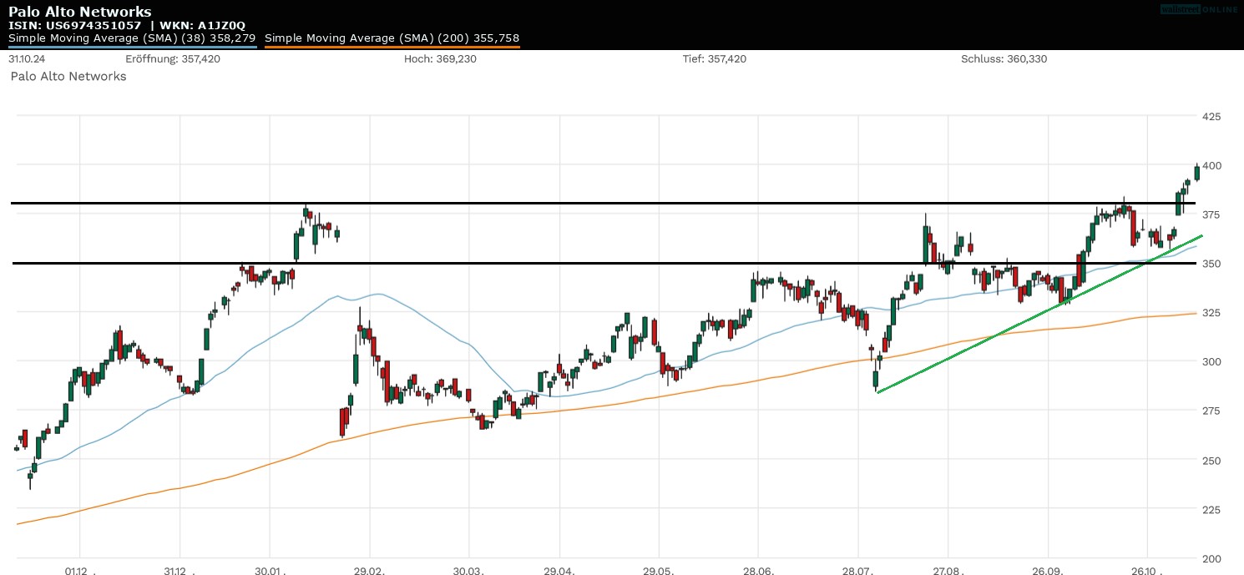Click the 425 price scale label

(1212, 117)
